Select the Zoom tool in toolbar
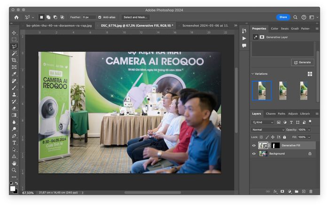This screenshot has width=329, height=206. pyautogui.click(x=14, y=170)
